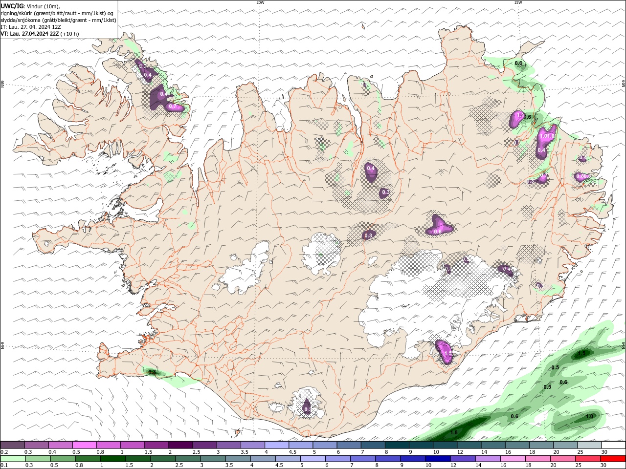Pick the darkest green swatch labeled 1 in lower legend
The height and width of the screenshot is (469, 626).
pos(112,459)
